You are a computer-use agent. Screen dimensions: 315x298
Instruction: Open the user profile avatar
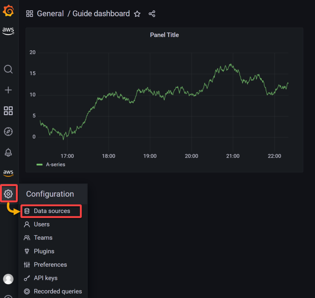(8, 279)
